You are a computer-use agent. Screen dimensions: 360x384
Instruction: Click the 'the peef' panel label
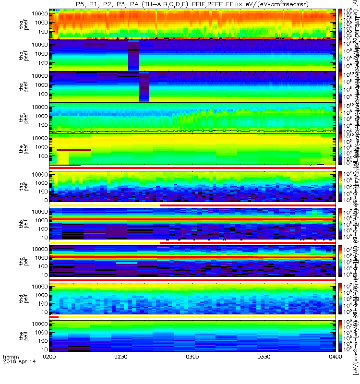[24, 149]
